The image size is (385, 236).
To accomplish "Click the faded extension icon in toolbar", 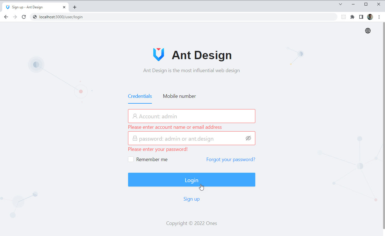I will point(344,17).
